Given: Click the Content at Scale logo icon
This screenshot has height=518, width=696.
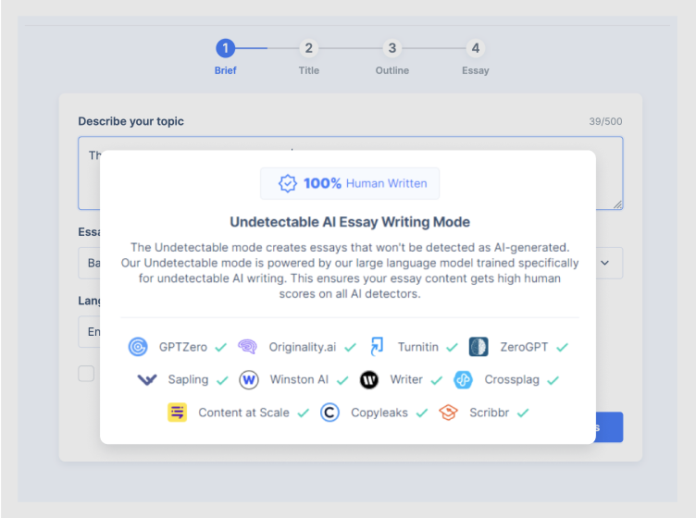Looking at the screenshot, I should (x=177, y=413).
